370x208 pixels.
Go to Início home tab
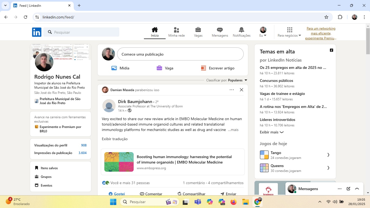(155, 32)
